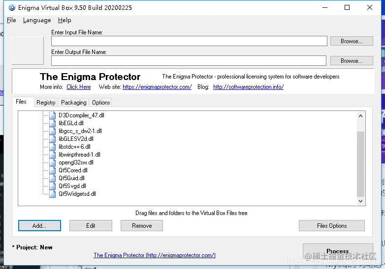Click the Qt5Svgd.dll file icon
The width and height of the screenshot is (385, 269).
[x=52, y=186]
